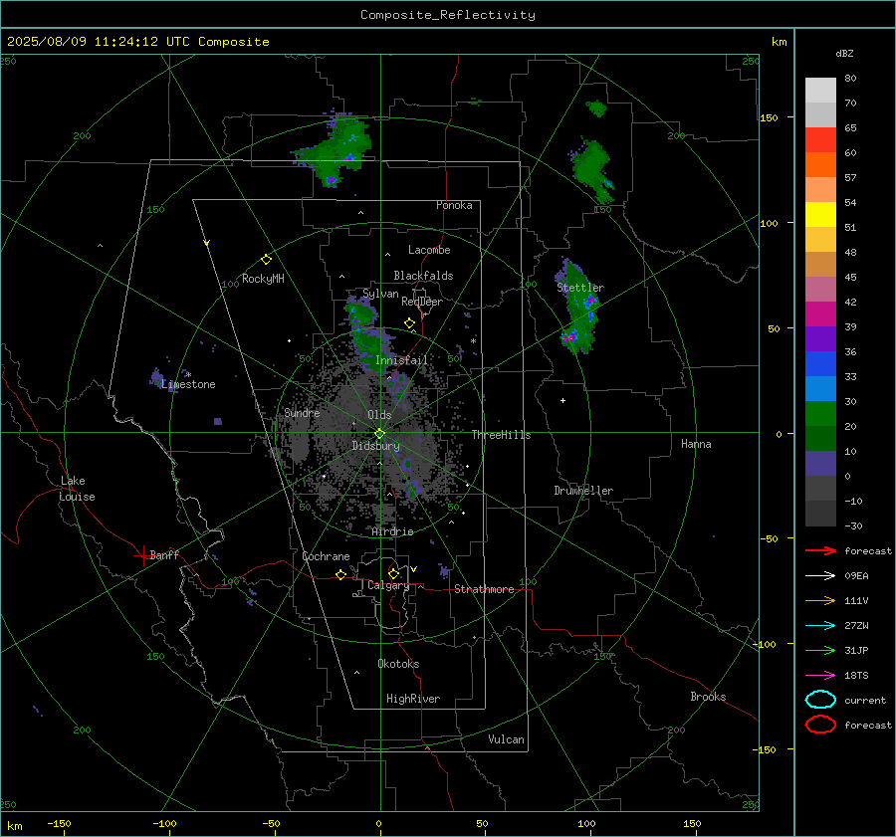The image size is (896, 837).
Task: Click the radar site diamond at map center
Action: (380, 433)
